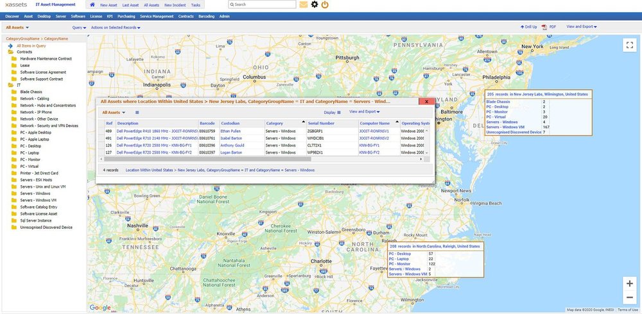Open the Admin menu
This screenshot has width=642, height=314.
pos(224,17)
